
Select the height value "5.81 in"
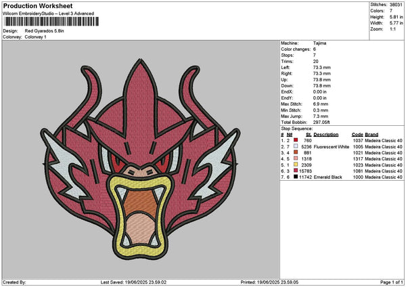pos(397,17)
